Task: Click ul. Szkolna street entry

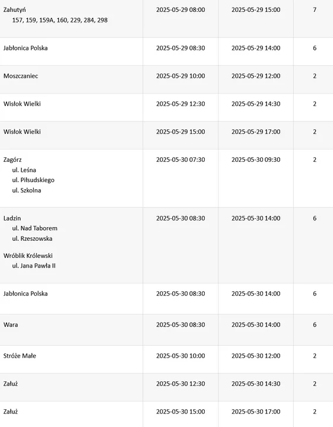Action: (x=27, y=190)
